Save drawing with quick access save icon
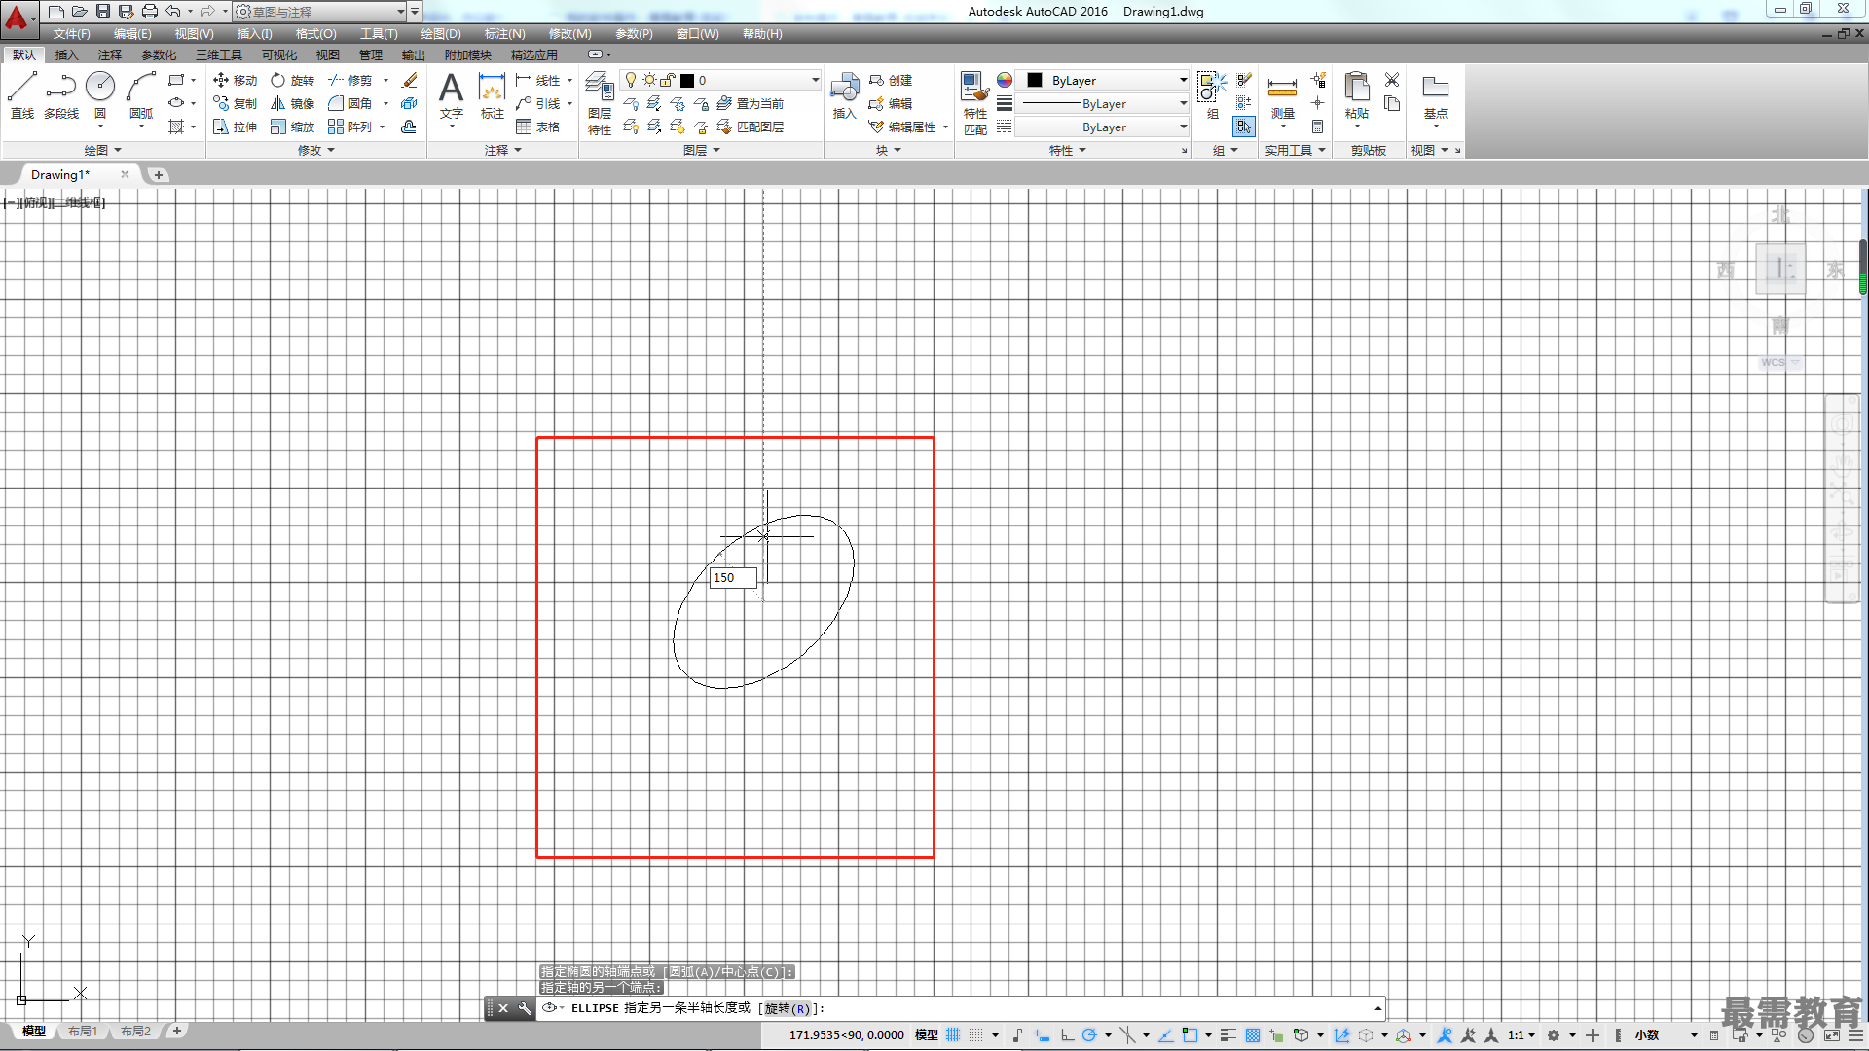Screen dimensions: 1869x1051 102,11
